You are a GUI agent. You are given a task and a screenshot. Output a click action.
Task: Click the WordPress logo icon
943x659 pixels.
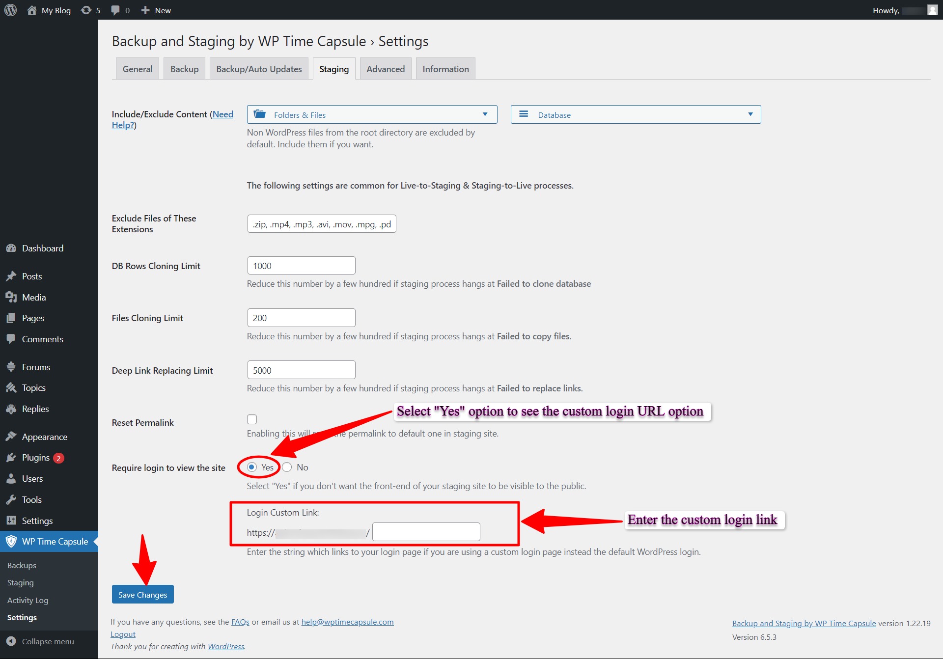pos(10,10)
